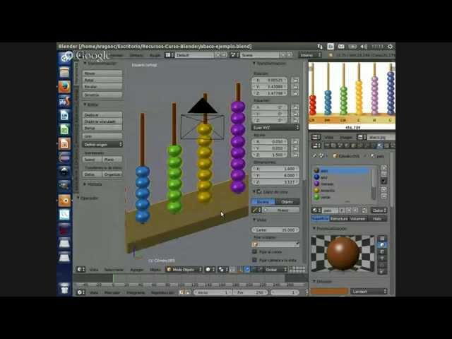Image resolution: width=452 pixels, height=339 pixels.
Task: Click the Nuevo grease pencil button
Action: point(282,210)
